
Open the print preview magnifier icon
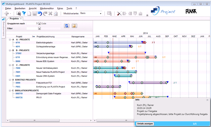coord(56,13)
